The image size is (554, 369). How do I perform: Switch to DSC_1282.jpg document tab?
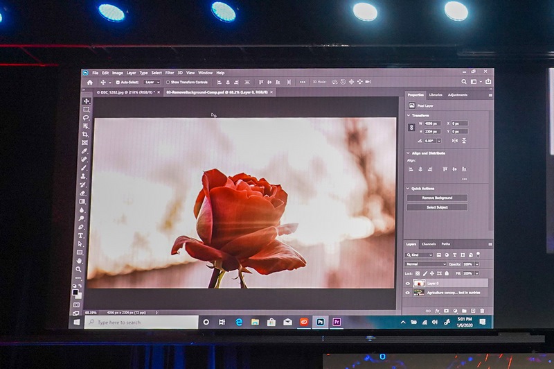tap(128, 92)
